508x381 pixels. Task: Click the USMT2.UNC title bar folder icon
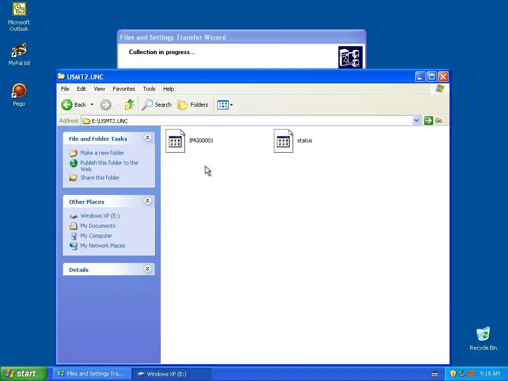click(61, 76)
